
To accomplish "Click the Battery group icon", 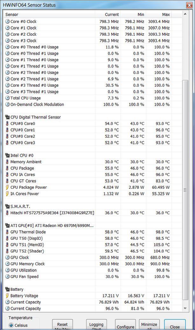I will (7, 289).
